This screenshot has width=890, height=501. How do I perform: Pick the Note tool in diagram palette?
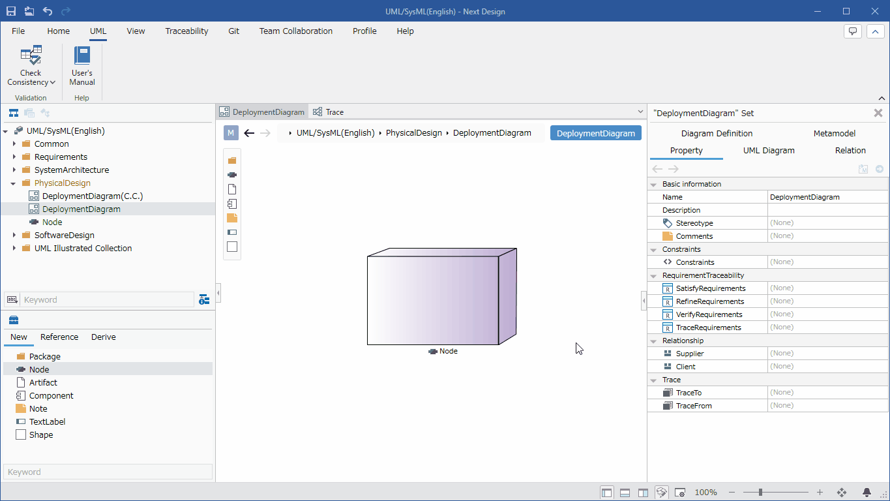[232, 218]
